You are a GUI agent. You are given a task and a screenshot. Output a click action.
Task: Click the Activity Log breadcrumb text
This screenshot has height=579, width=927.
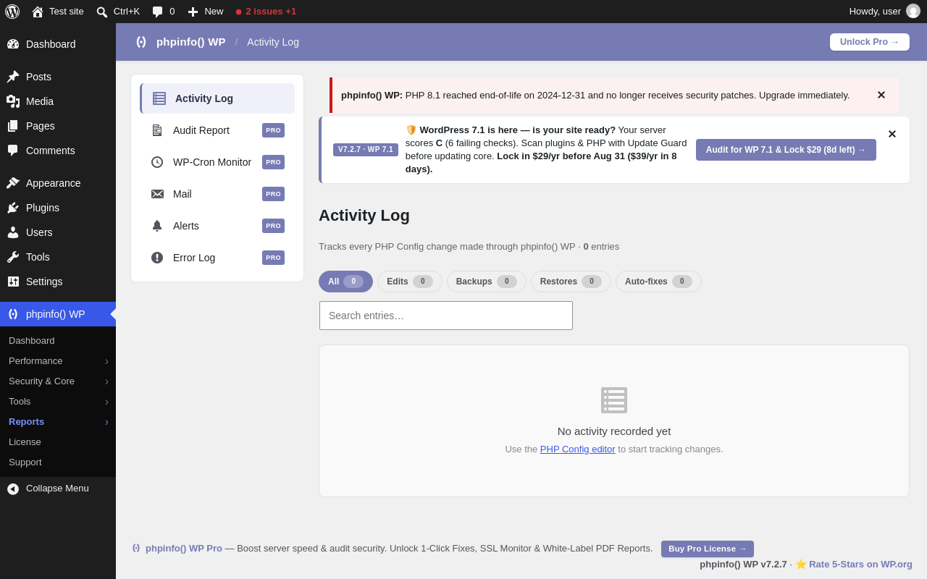(x=273, y=42)
